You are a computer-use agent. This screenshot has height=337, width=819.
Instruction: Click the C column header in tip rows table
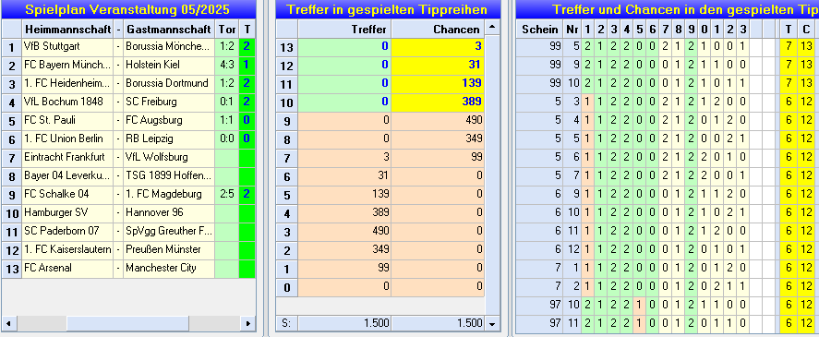point(806,29)
